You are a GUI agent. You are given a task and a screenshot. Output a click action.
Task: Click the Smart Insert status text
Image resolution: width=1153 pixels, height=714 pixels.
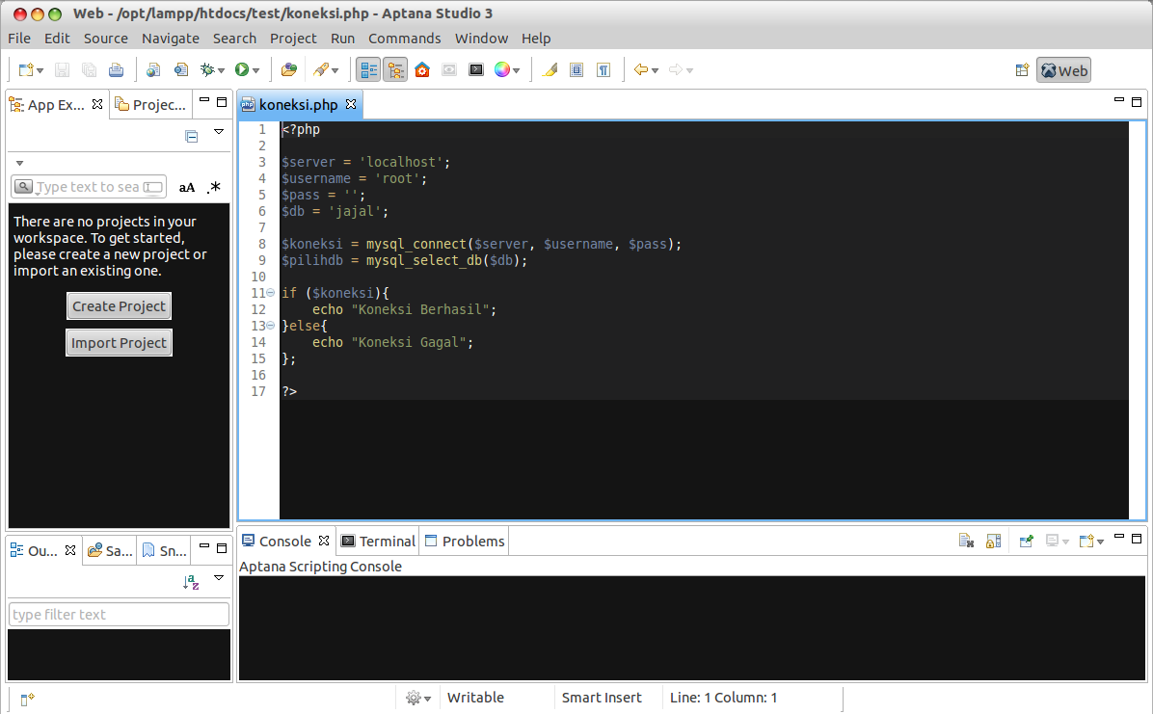pos(602,698)
